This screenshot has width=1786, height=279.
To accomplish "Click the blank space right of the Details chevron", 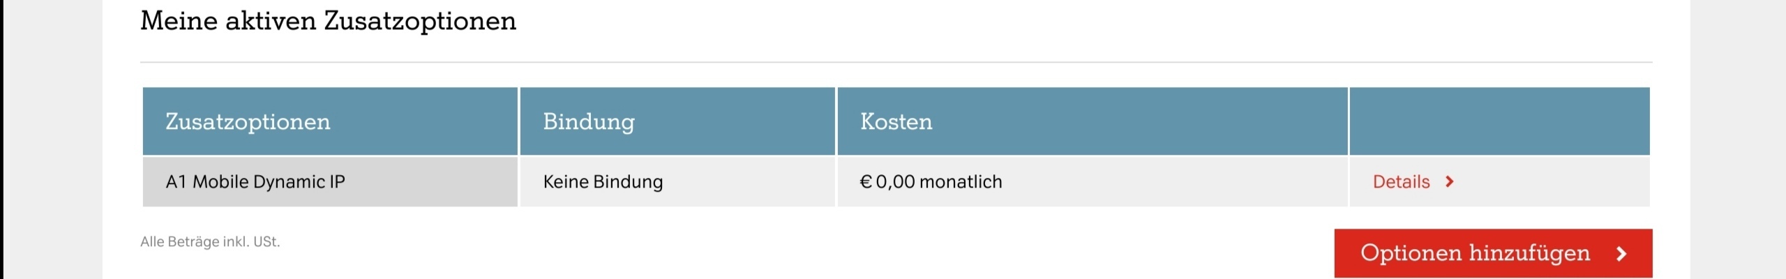I will pyautogui.click(x=1552, y=182).
